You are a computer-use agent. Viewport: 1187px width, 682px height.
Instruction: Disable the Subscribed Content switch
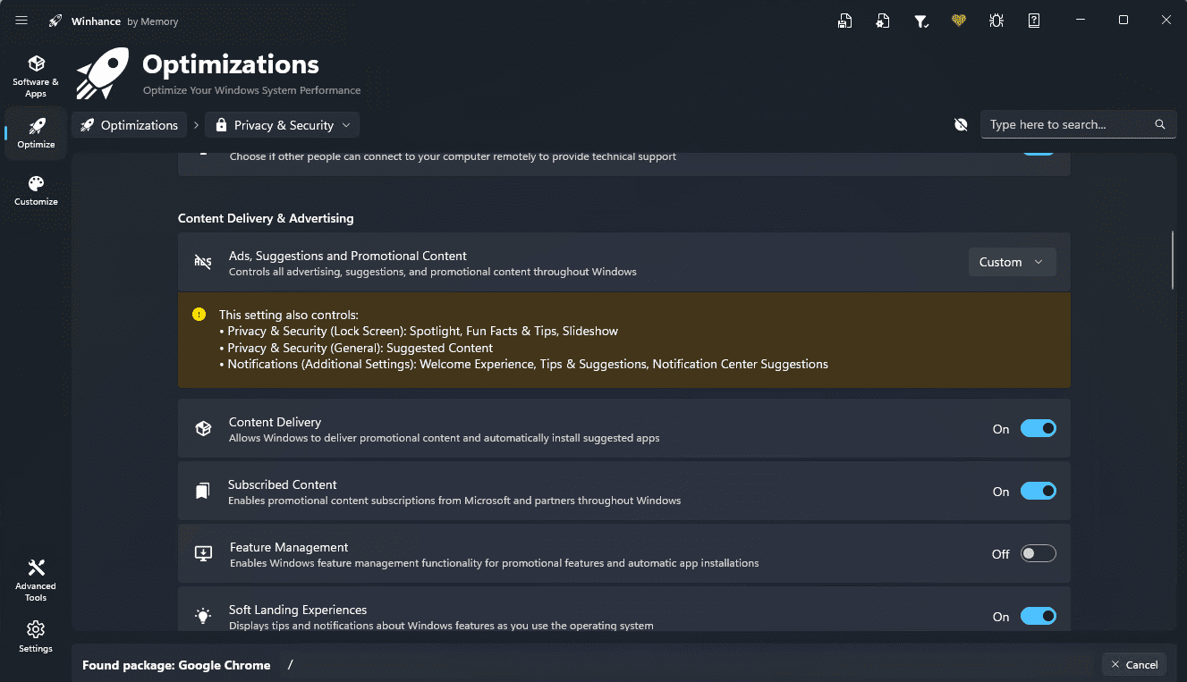[x=1038, y=492]
